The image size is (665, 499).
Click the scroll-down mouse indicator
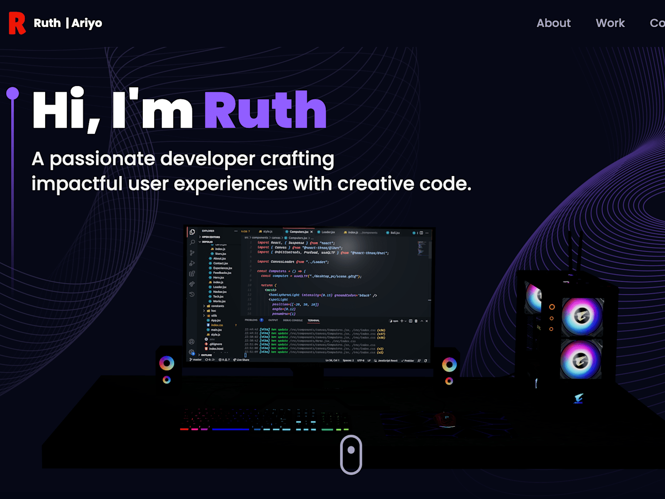click(351, 455)
